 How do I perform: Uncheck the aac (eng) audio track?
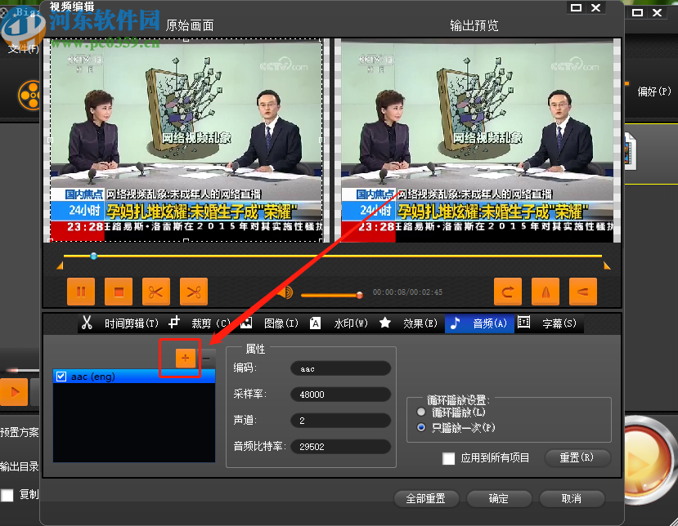pyautogui.click(x=62, y=376)
